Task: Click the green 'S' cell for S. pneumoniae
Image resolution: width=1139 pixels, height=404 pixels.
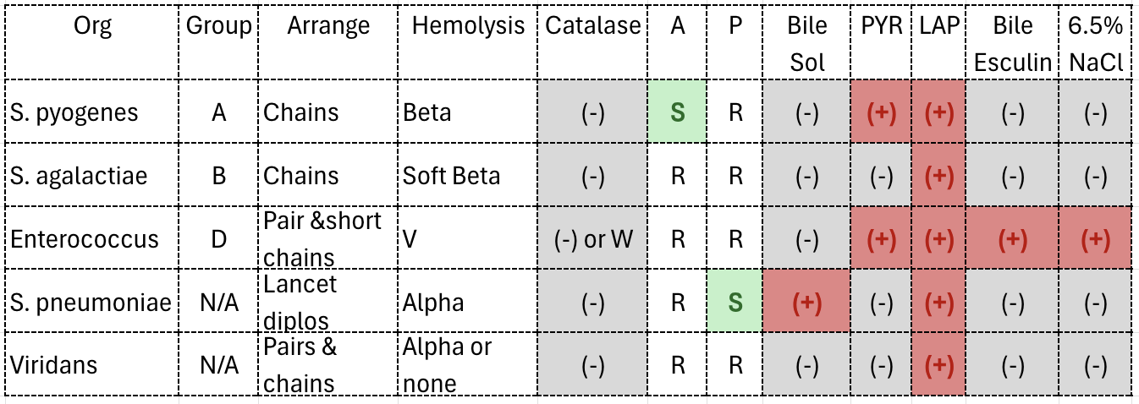Action: point(735,302)
